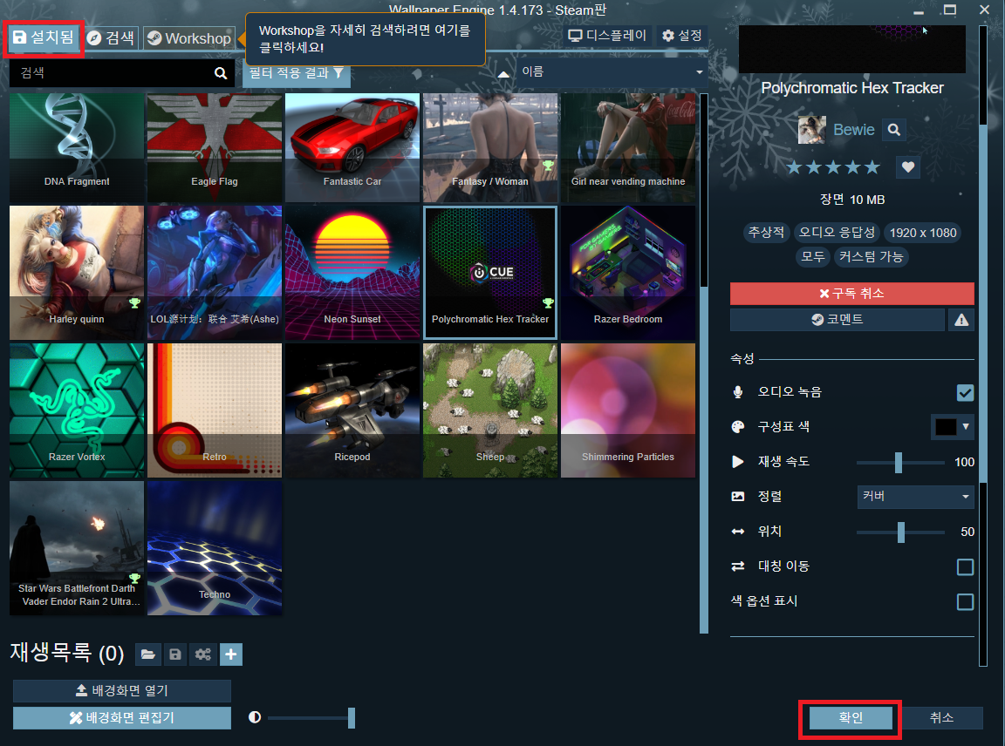Select the Shimmering Particles wallpaper

point(628,410)
